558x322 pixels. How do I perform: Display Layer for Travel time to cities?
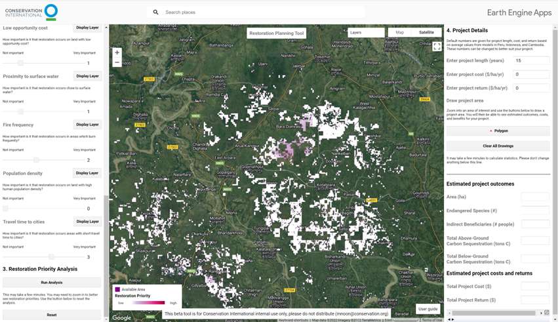(88, 221)
